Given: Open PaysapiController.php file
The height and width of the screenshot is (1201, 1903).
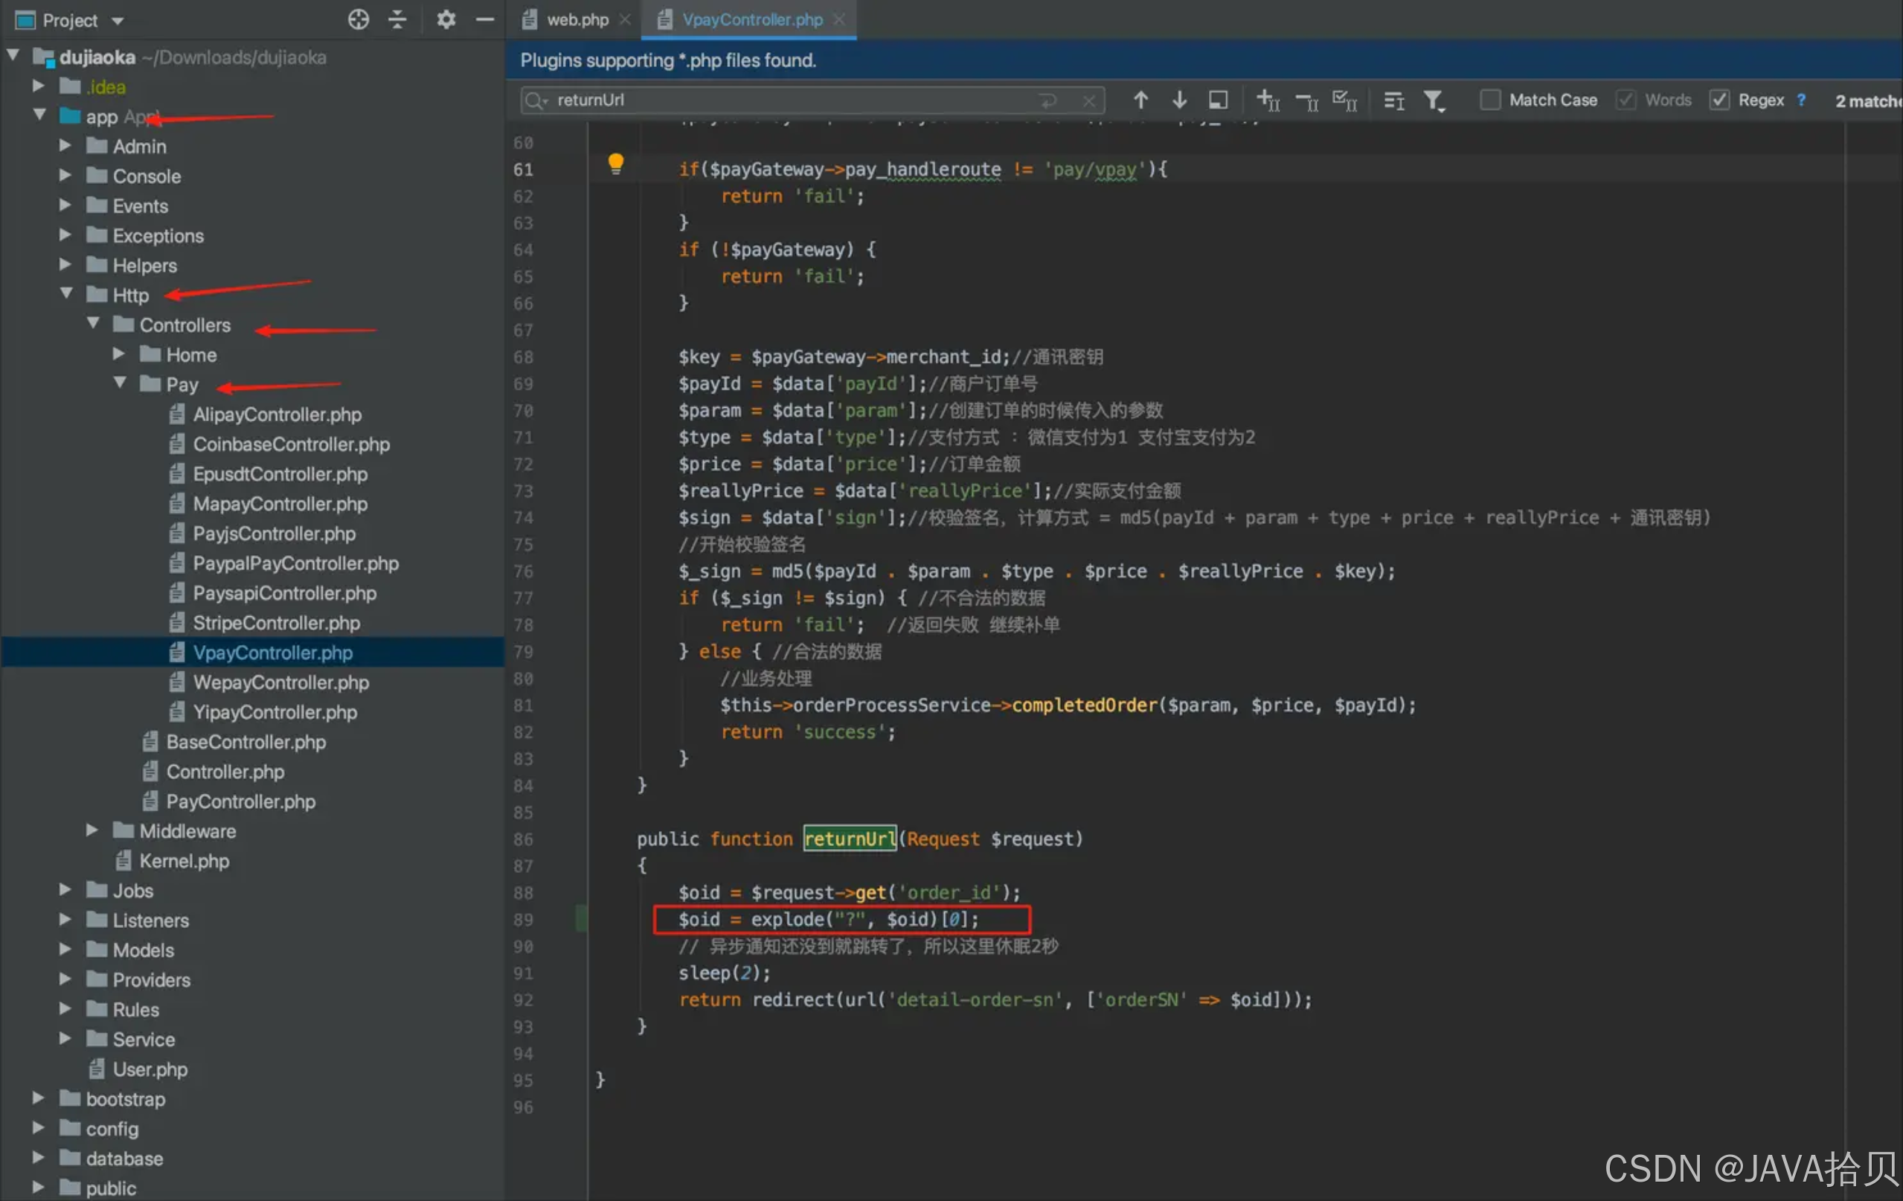Looking at the screenshot, I should click(x=284, y=593).
